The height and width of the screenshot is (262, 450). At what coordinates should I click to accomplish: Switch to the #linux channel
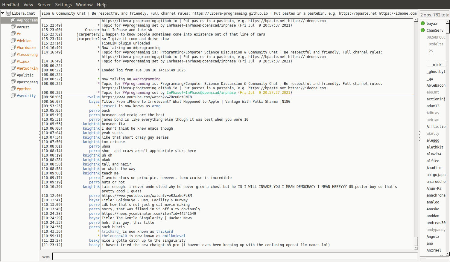(23, 61)
